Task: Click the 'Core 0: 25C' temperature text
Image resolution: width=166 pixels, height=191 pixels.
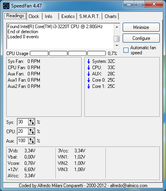Action: tap(104, 80)
